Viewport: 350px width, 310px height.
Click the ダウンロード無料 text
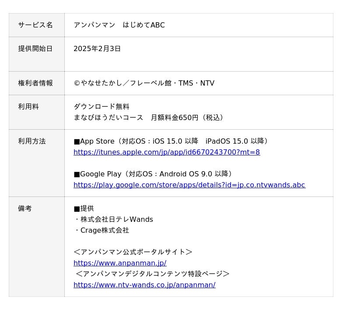[101, 107]
